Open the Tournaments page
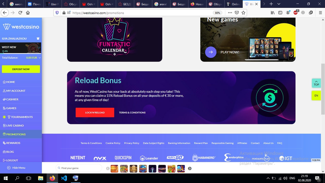Image resolution: width=325 pixels, height=183 pixels. [21, 117]
